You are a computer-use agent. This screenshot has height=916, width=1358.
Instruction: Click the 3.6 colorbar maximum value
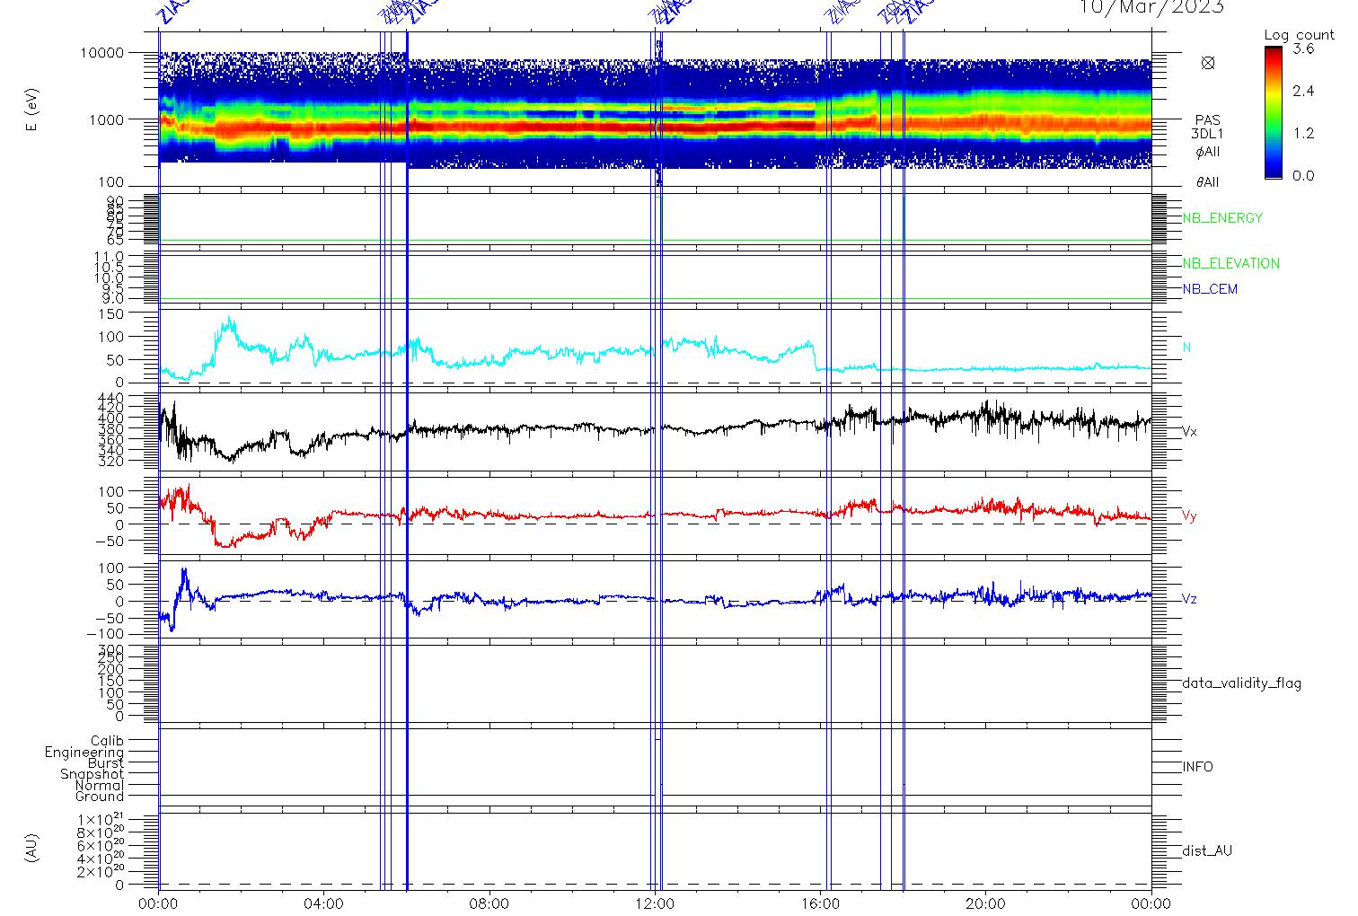point(1303,49)
